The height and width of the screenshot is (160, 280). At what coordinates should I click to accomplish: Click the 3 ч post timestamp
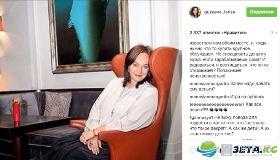[274, 33]
